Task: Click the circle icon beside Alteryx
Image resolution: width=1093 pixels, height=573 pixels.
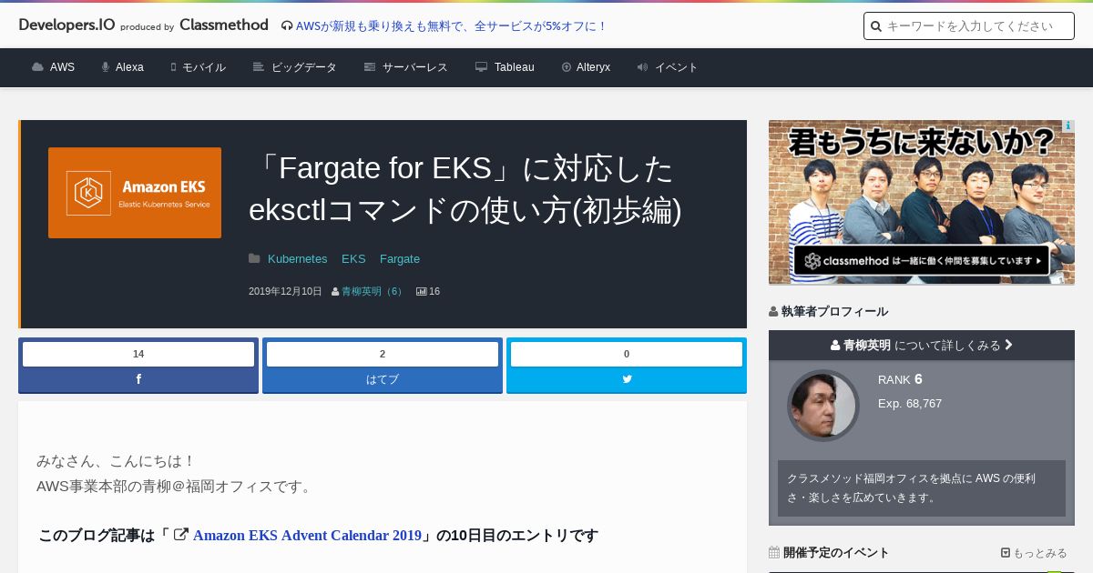Action: (567, 67)
